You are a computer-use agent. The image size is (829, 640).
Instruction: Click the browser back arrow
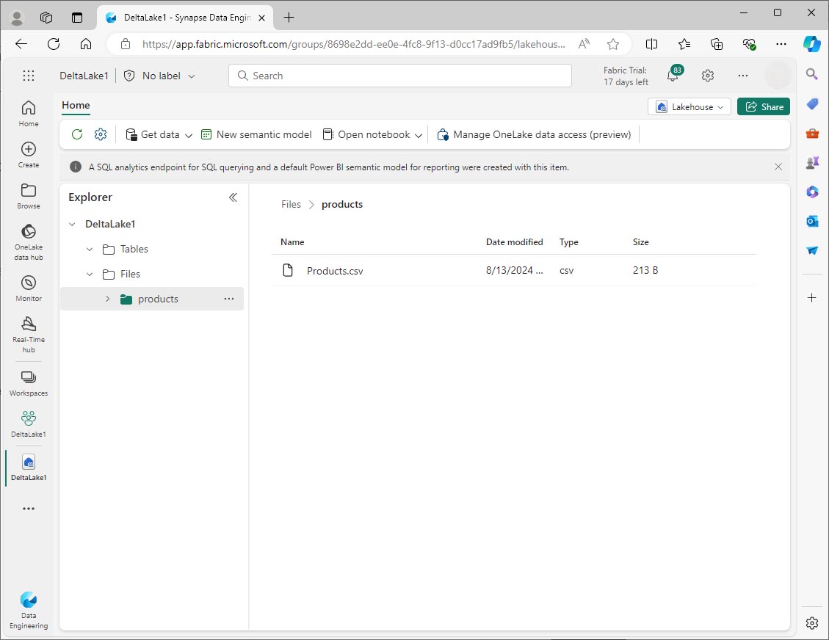click(21, 44)
